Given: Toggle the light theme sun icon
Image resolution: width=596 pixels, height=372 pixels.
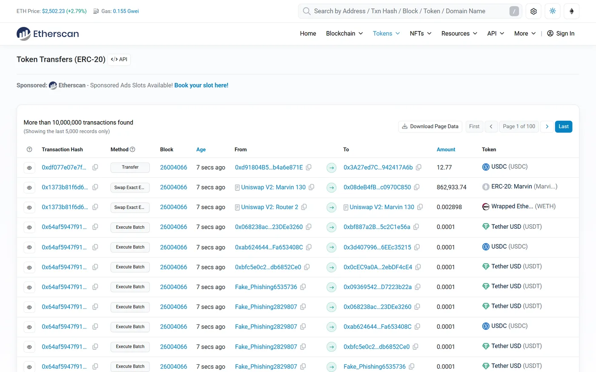Looking at the screenshot, I should 553,11.
